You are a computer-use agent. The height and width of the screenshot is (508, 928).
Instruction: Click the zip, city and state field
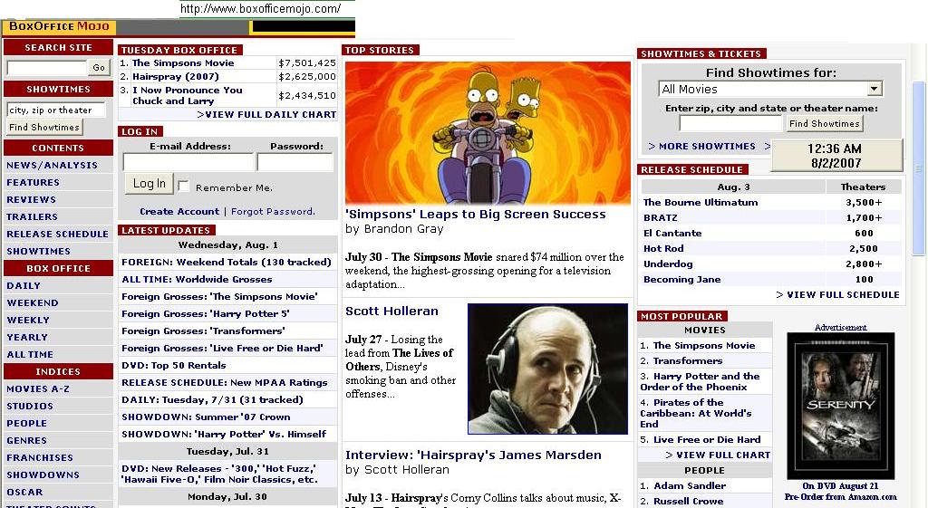pos(731,123)
